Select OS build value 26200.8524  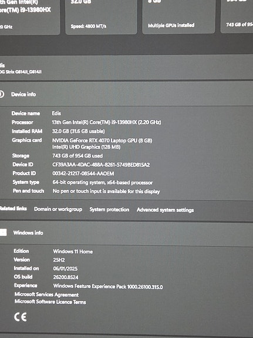click(66, 277)
